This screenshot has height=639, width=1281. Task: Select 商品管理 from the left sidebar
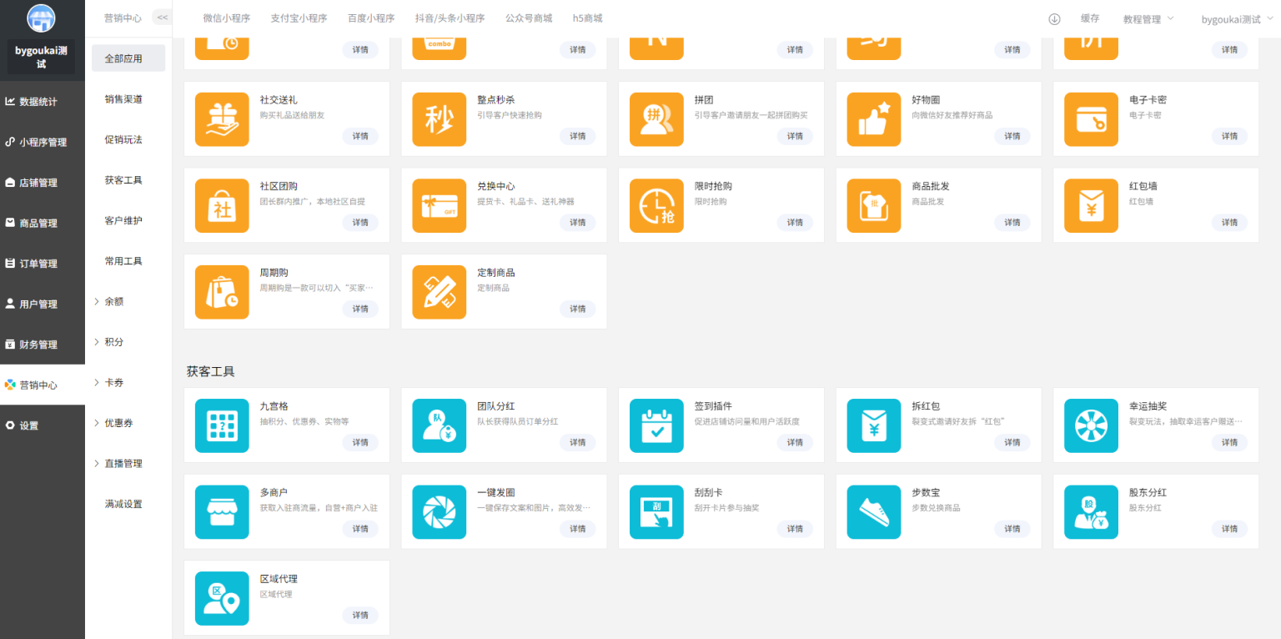[42, 222]
